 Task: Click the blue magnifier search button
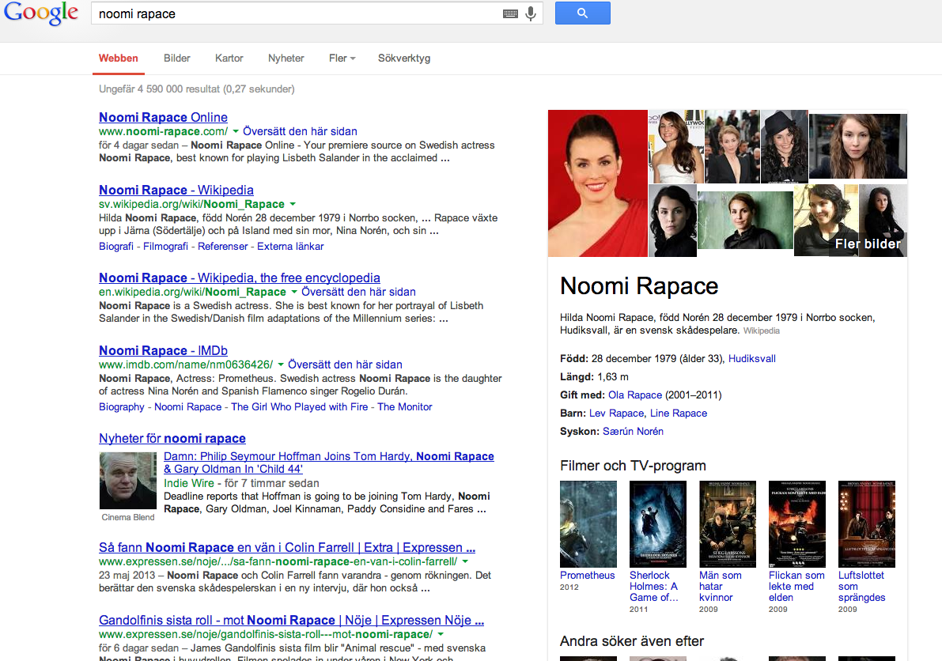tap(582, 13)
